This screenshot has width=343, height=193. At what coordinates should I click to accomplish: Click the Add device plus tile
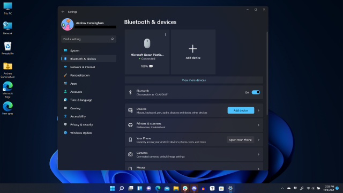193,52
